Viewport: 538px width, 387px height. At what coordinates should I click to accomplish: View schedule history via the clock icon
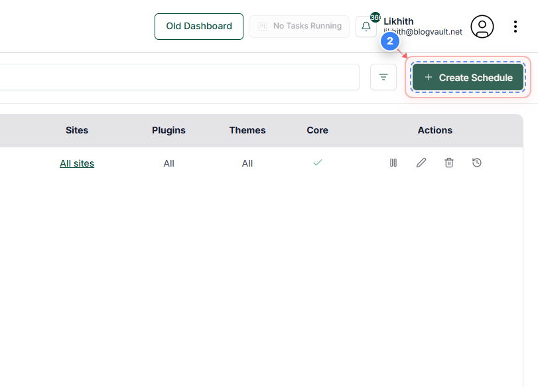click(x=477, y=163)
